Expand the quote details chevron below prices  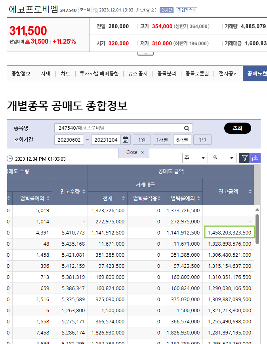click(x=145, y=53)
